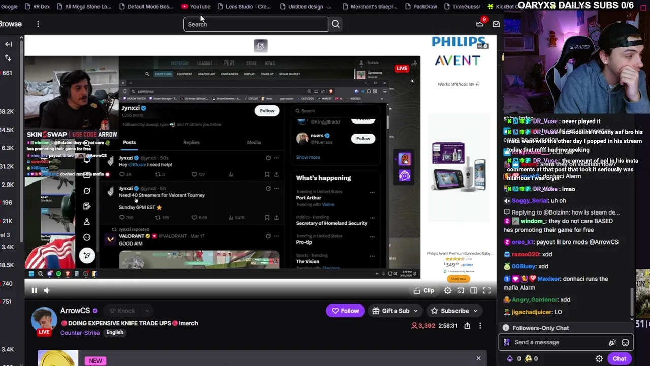This screenshot has height=366, width=650.
Task: Click the Followers-Only Chat info icon
Action: [x=506, y=328]
